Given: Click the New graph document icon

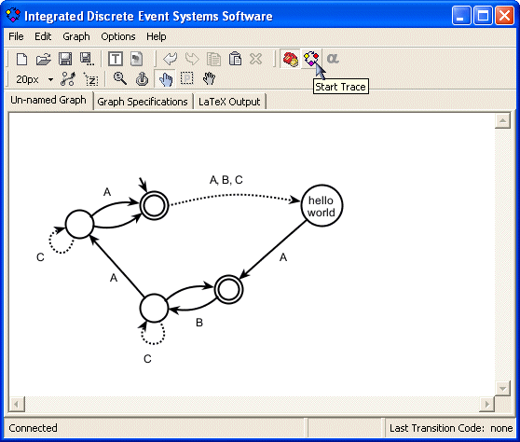Looking at the screenshot, I should (21, 60).
